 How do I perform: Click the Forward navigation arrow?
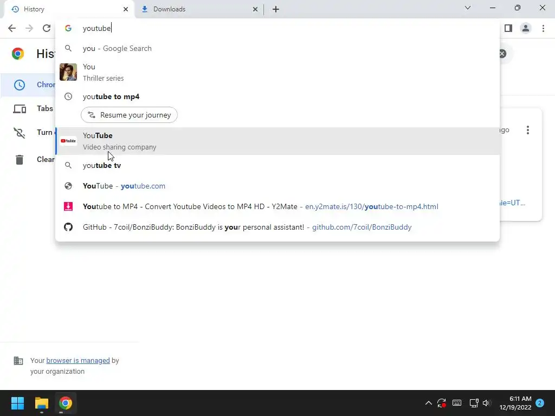[29, 28]
